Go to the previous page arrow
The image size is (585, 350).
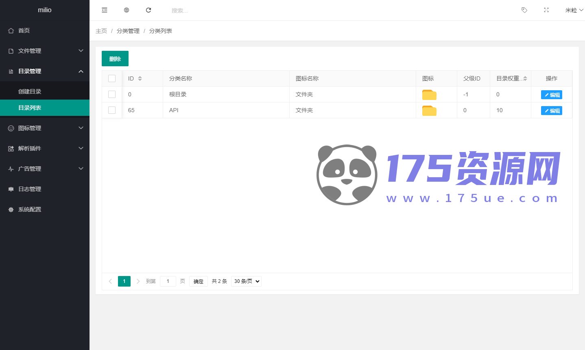coord(110,281)
